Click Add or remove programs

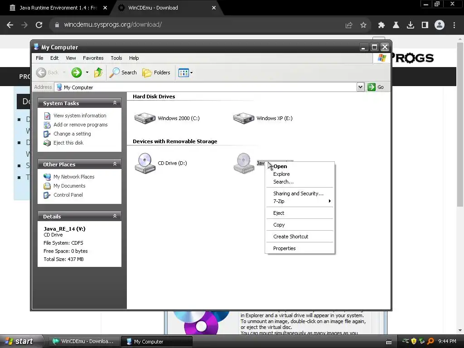[81, 125]
